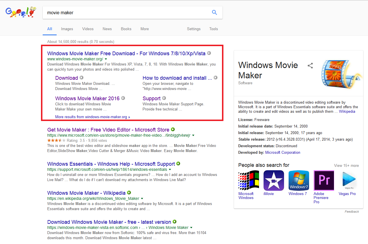The image size is (368, 244).
Task: Open dropdown arrow next to support.microsoft.com URL
Action: 170,170
